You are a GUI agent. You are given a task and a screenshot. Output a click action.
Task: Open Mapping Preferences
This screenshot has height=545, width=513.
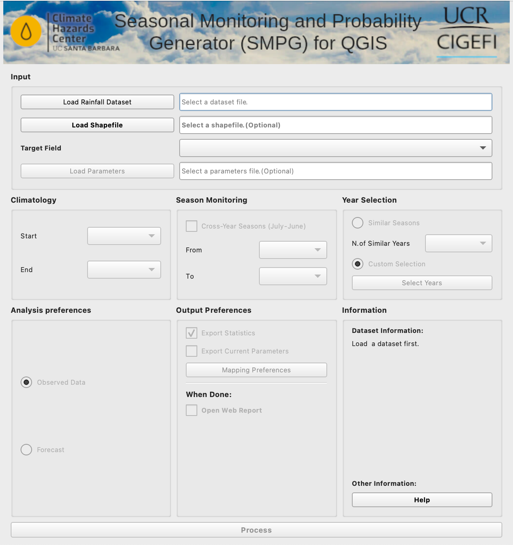[x=256, y=369]
